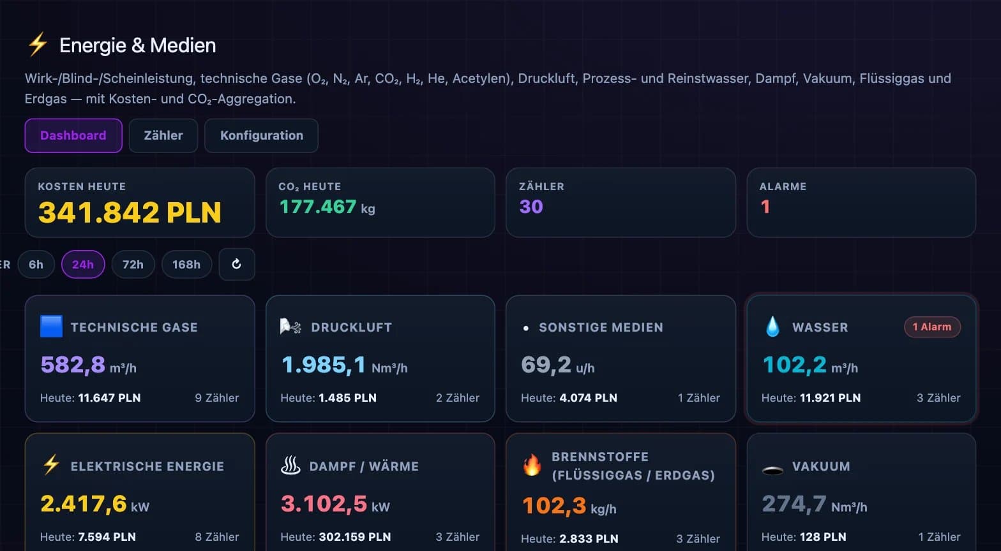Click the dot icon on Sonstige Medien card
This screenshot has width=1001, height=551.
tap(525, 328)
